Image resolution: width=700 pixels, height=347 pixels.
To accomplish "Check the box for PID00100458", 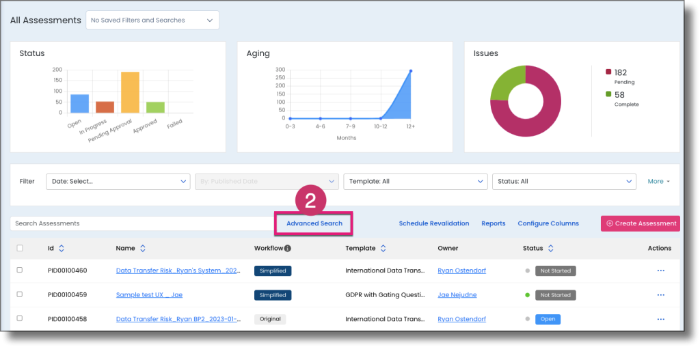I will 20,318.
